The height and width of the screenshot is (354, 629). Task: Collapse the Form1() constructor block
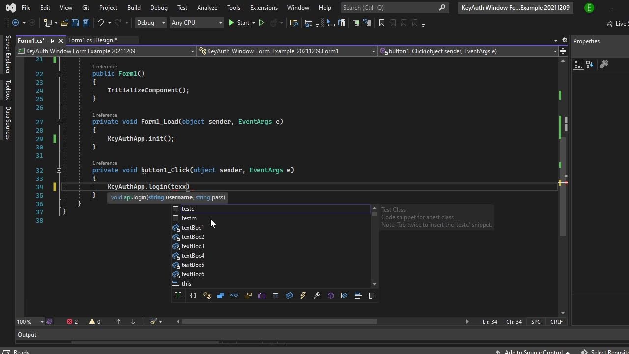pyautogui.click(x=59, y=74)
